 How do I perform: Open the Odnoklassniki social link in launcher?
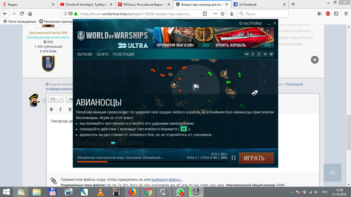click(253, 54)
